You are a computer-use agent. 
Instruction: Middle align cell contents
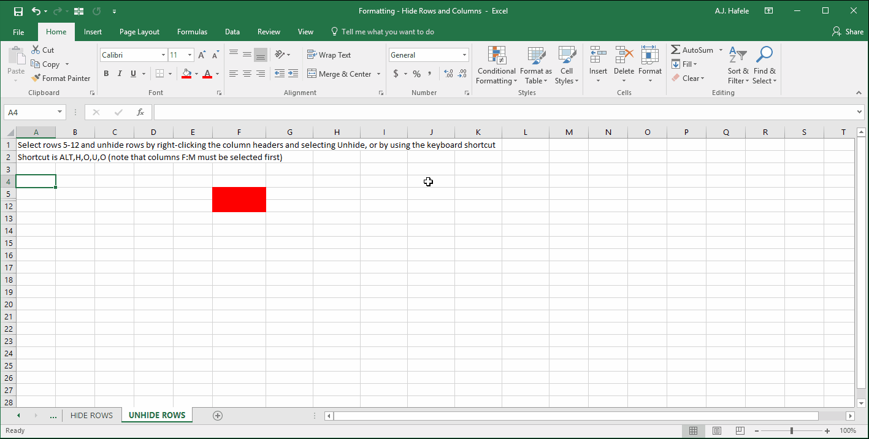click(x=247, y=55)
